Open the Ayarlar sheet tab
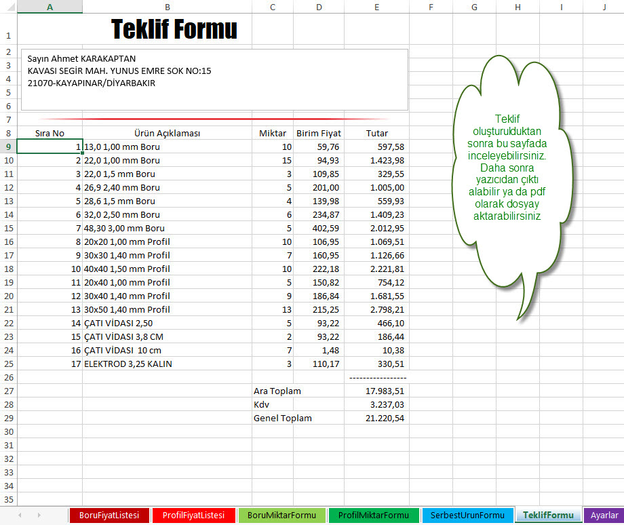This screenshot has height=525, width=624. (604, 515)
